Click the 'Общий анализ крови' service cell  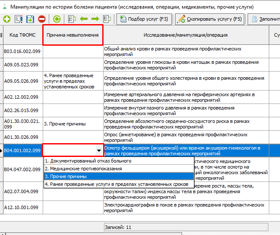tap(186, 51)
